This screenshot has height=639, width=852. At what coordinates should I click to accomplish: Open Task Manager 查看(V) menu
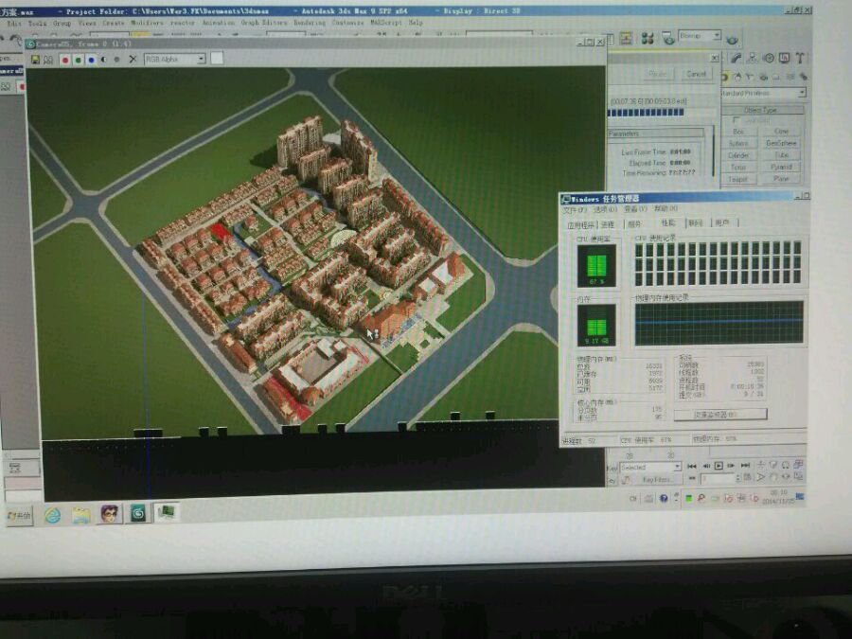tap(634, 208)
